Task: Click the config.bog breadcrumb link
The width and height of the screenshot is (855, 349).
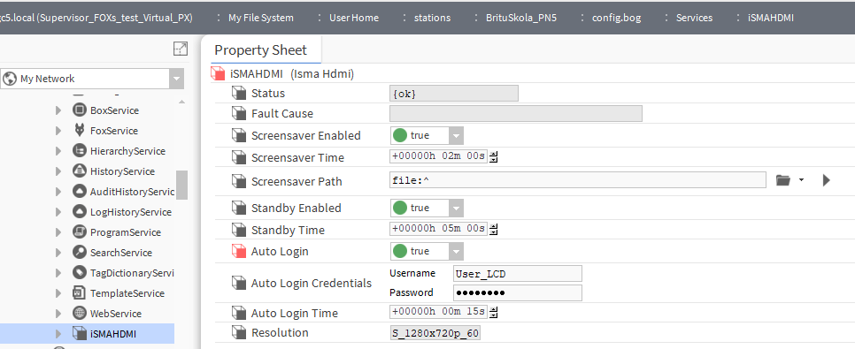Action: click(x=617, y=18)
